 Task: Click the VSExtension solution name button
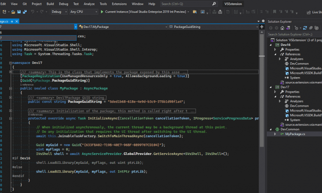point(233,4)
